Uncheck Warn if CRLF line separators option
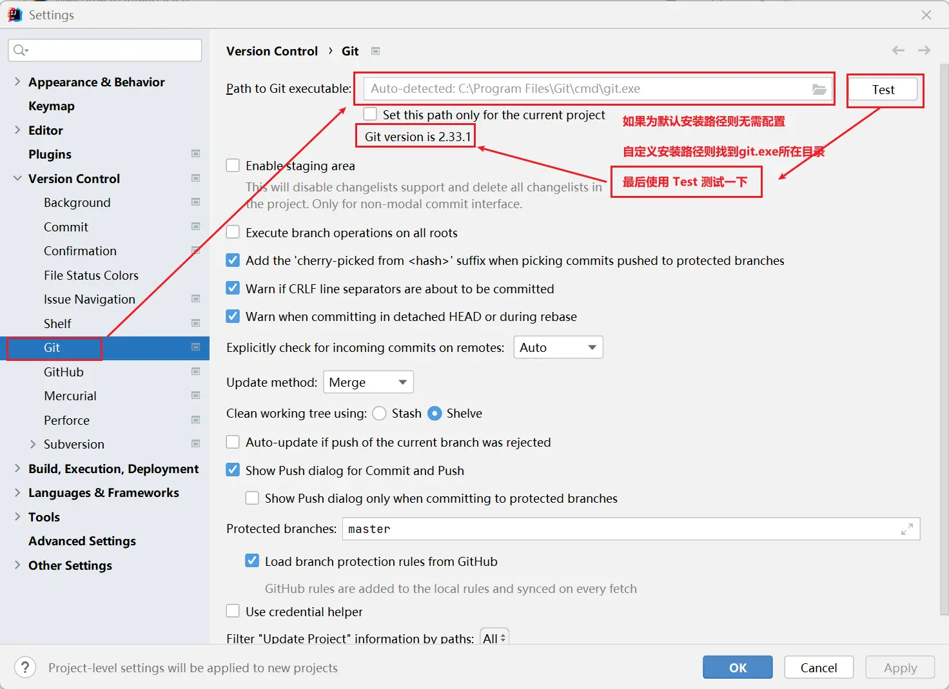The image size is (949, 689). 233,288
